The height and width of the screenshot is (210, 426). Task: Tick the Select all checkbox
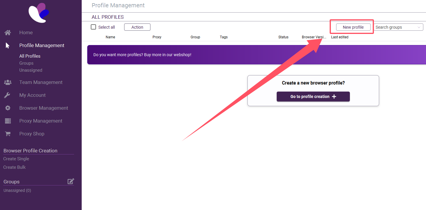(93, 27)
